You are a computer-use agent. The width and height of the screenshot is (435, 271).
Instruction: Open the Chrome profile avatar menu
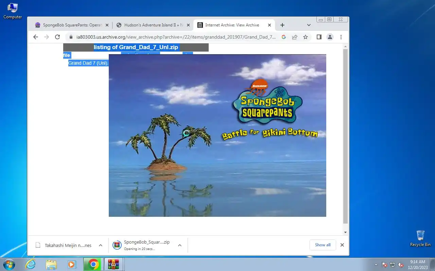pyautogui.click(x=330, y=37)
